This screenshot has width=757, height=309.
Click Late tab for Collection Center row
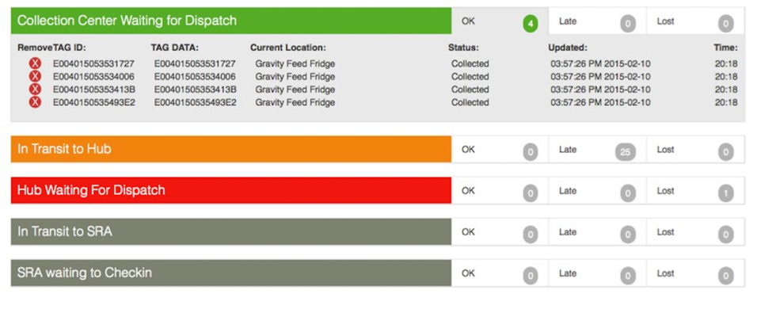[x=597, y=21]
